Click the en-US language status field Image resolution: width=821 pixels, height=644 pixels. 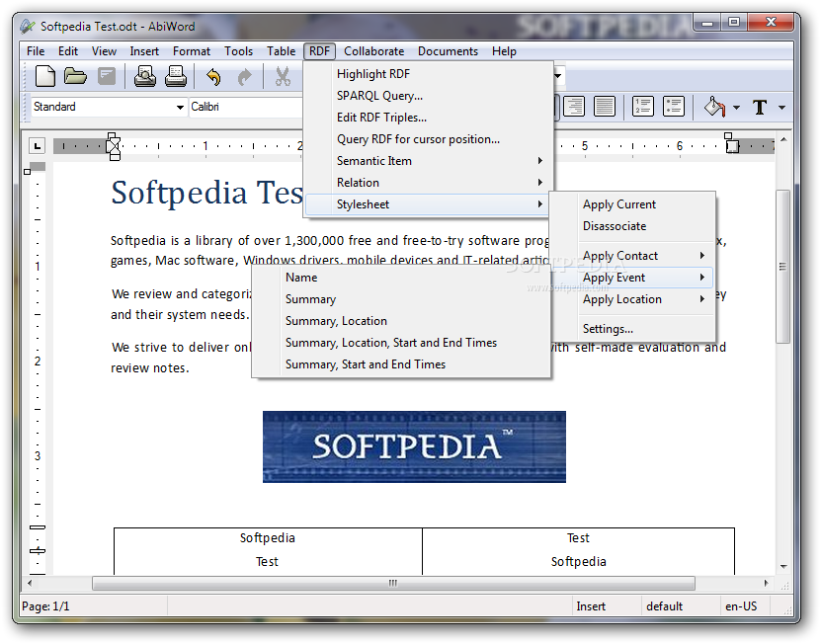coord(746,606)
